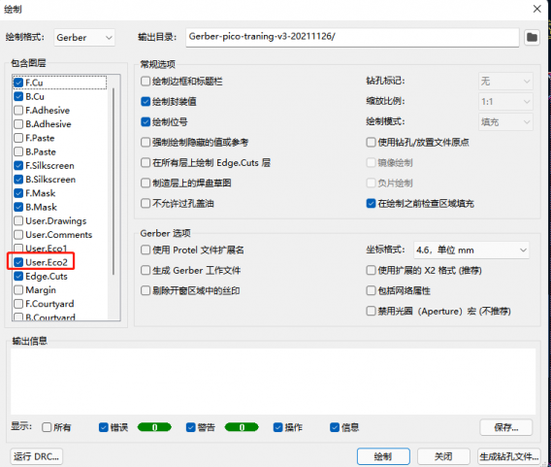Uncheck plot footprint references option
Screen dimensions: 551x467
[146, 122]
